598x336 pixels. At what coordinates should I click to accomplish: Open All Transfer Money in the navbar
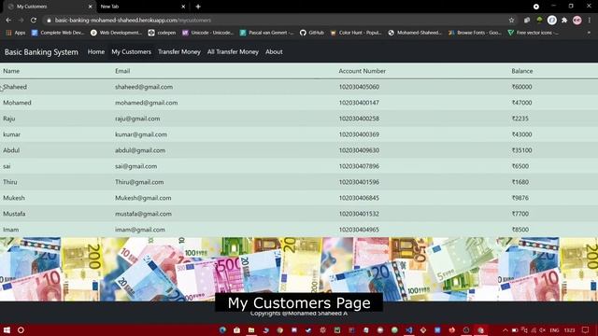tap(233, 52)
